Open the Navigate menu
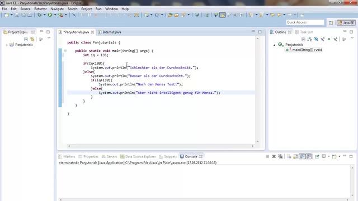 tap(57, 9)
